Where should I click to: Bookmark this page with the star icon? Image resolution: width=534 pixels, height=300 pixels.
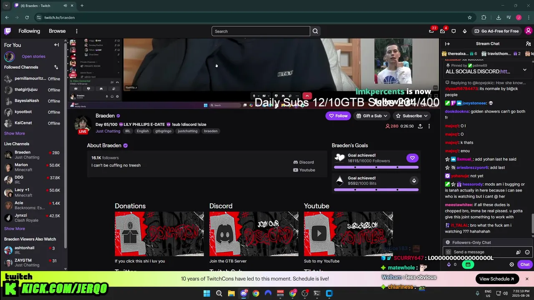pos(470,17)
